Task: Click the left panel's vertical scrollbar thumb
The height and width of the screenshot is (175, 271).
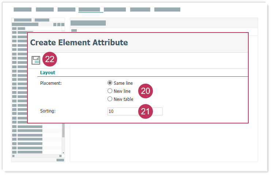Action: [63, 130]
